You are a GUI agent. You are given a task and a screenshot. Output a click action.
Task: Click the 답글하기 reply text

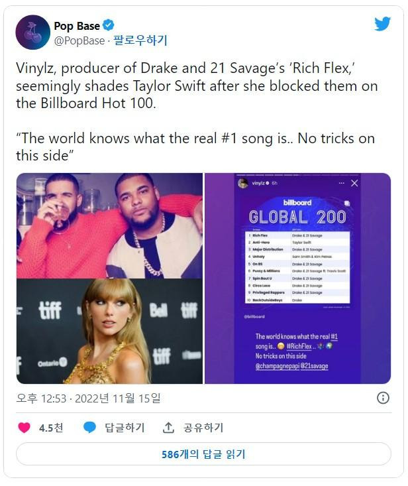pyautogui.click(x=125, y=428)
